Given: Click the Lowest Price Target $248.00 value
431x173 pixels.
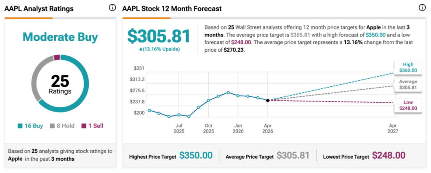Looking at the screenshot, I should point(388,155).
